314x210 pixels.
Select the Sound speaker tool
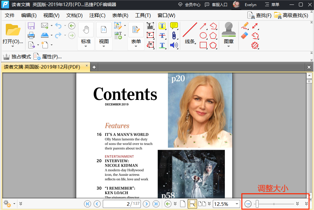[x=174, y=45]
